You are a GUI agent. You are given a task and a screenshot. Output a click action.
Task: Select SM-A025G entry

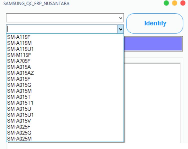click(65, 133)
